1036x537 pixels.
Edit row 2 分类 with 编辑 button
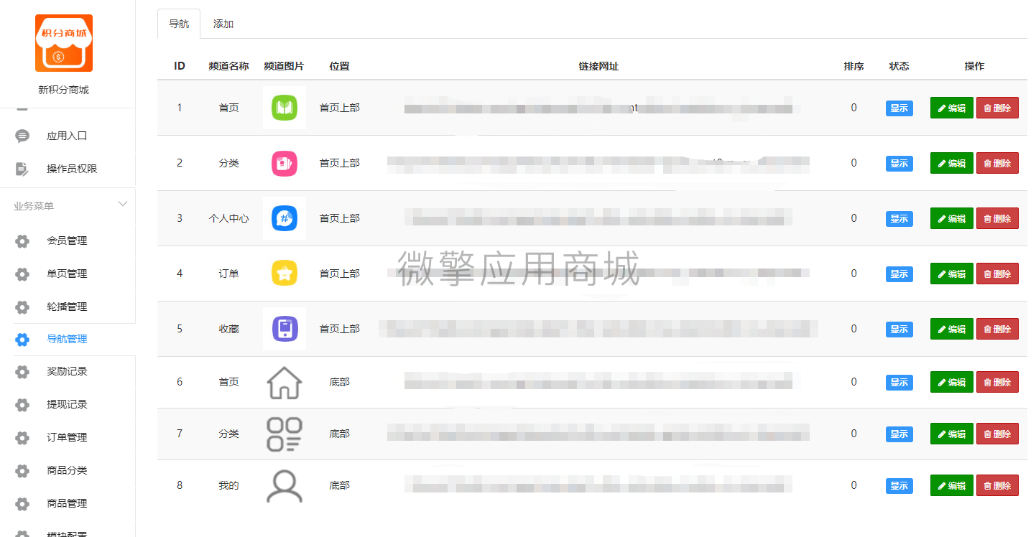(x=952, y=163)
